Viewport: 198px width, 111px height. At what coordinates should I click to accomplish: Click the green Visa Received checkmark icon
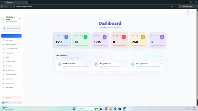pyautogui.click(x=86, y=37)
